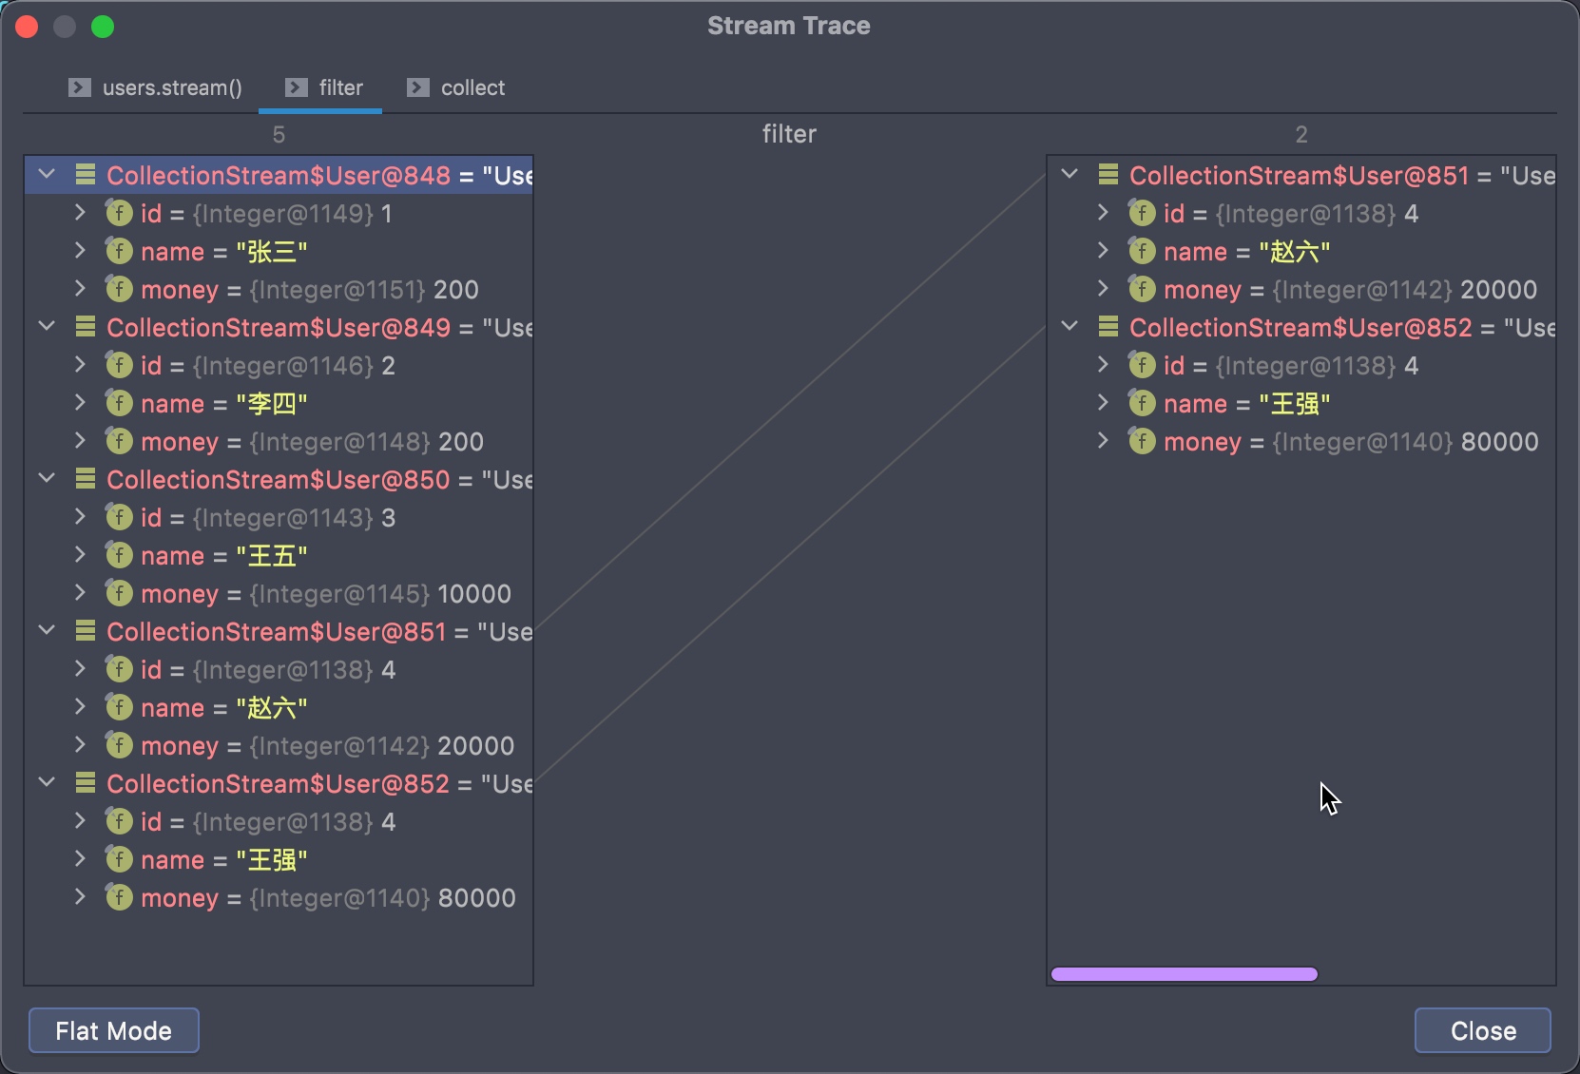This screenshot has width=1580, height=1074.
Task: Expand name "王五" field
Action: point(81,555)
